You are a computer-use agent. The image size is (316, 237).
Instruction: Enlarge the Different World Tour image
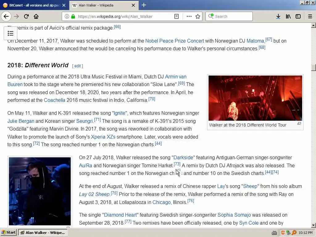point(299,123)
